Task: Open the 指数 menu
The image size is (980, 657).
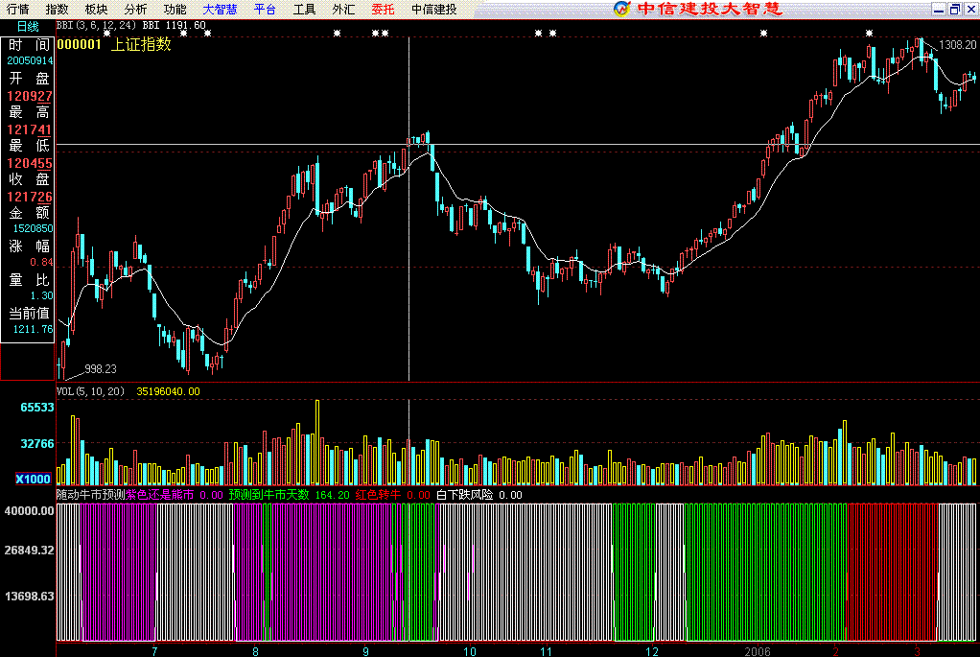Action: [57, 9]
